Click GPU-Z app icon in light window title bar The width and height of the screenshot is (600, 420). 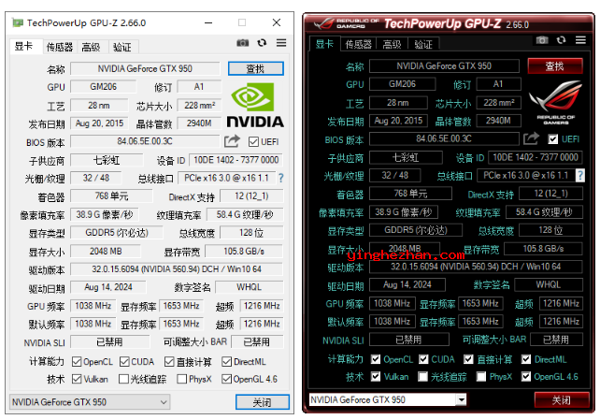coord(17,22)
